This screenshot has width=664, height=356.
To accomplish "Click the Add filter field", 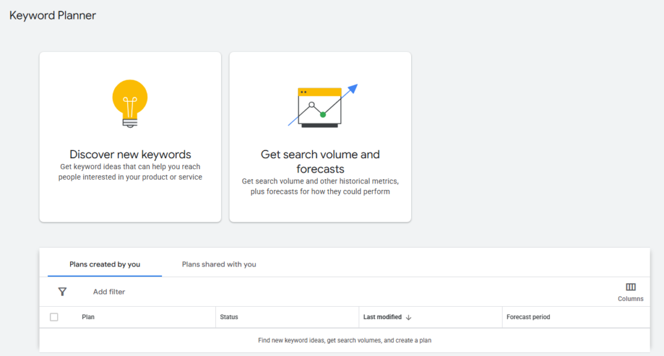I will point(109,292).
